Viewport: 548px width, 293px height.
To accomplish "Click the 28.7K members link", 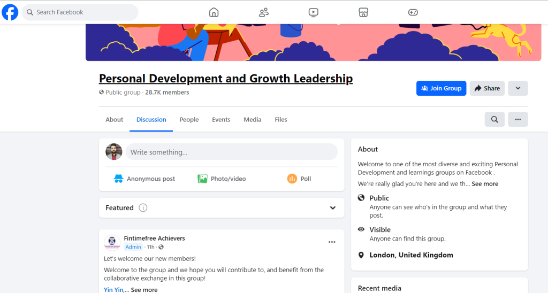I will pos(167,92).
